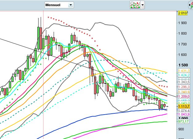Click the indicators chart icon in toolbar

click(135, 5)
